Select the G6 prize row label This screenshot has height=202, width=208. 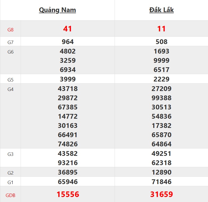(x=10, y=52)
